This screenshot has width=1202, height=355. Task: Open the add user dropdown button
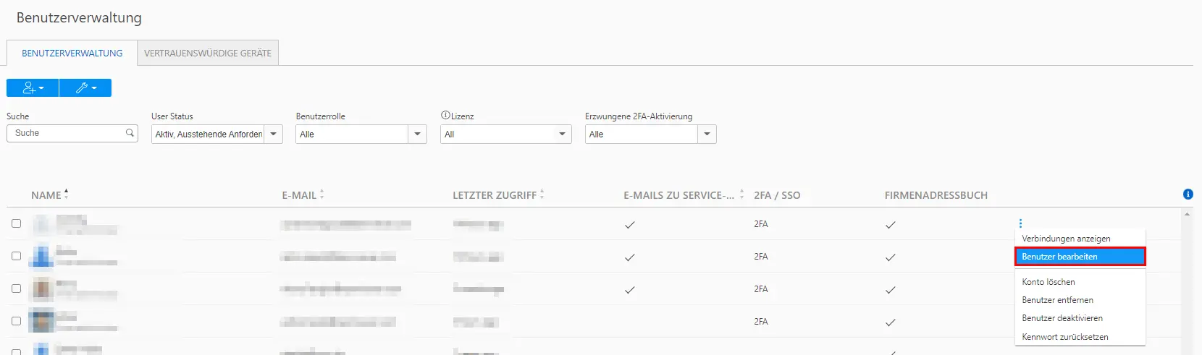click(33, 87)
